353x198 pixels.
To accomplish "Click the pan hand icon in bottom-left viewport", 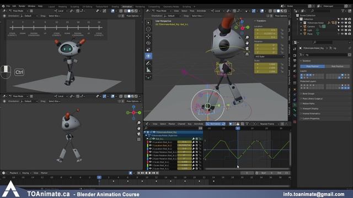I will (x=138, y=128).
